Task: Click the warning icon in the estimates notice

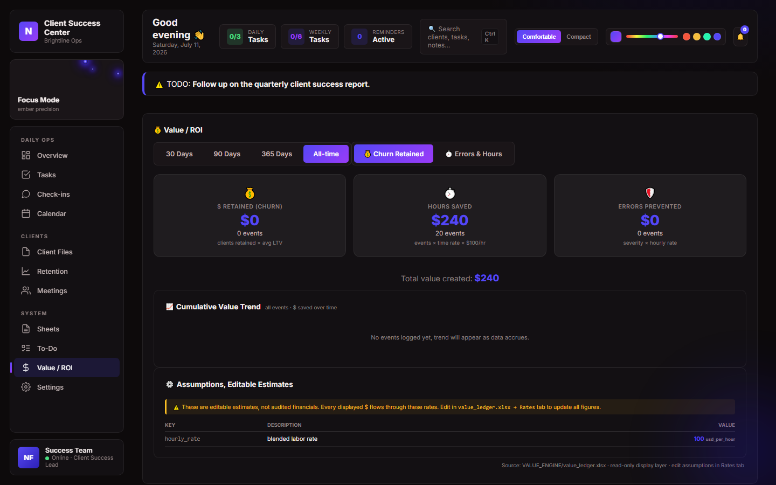Action: (x=176, y=407)
